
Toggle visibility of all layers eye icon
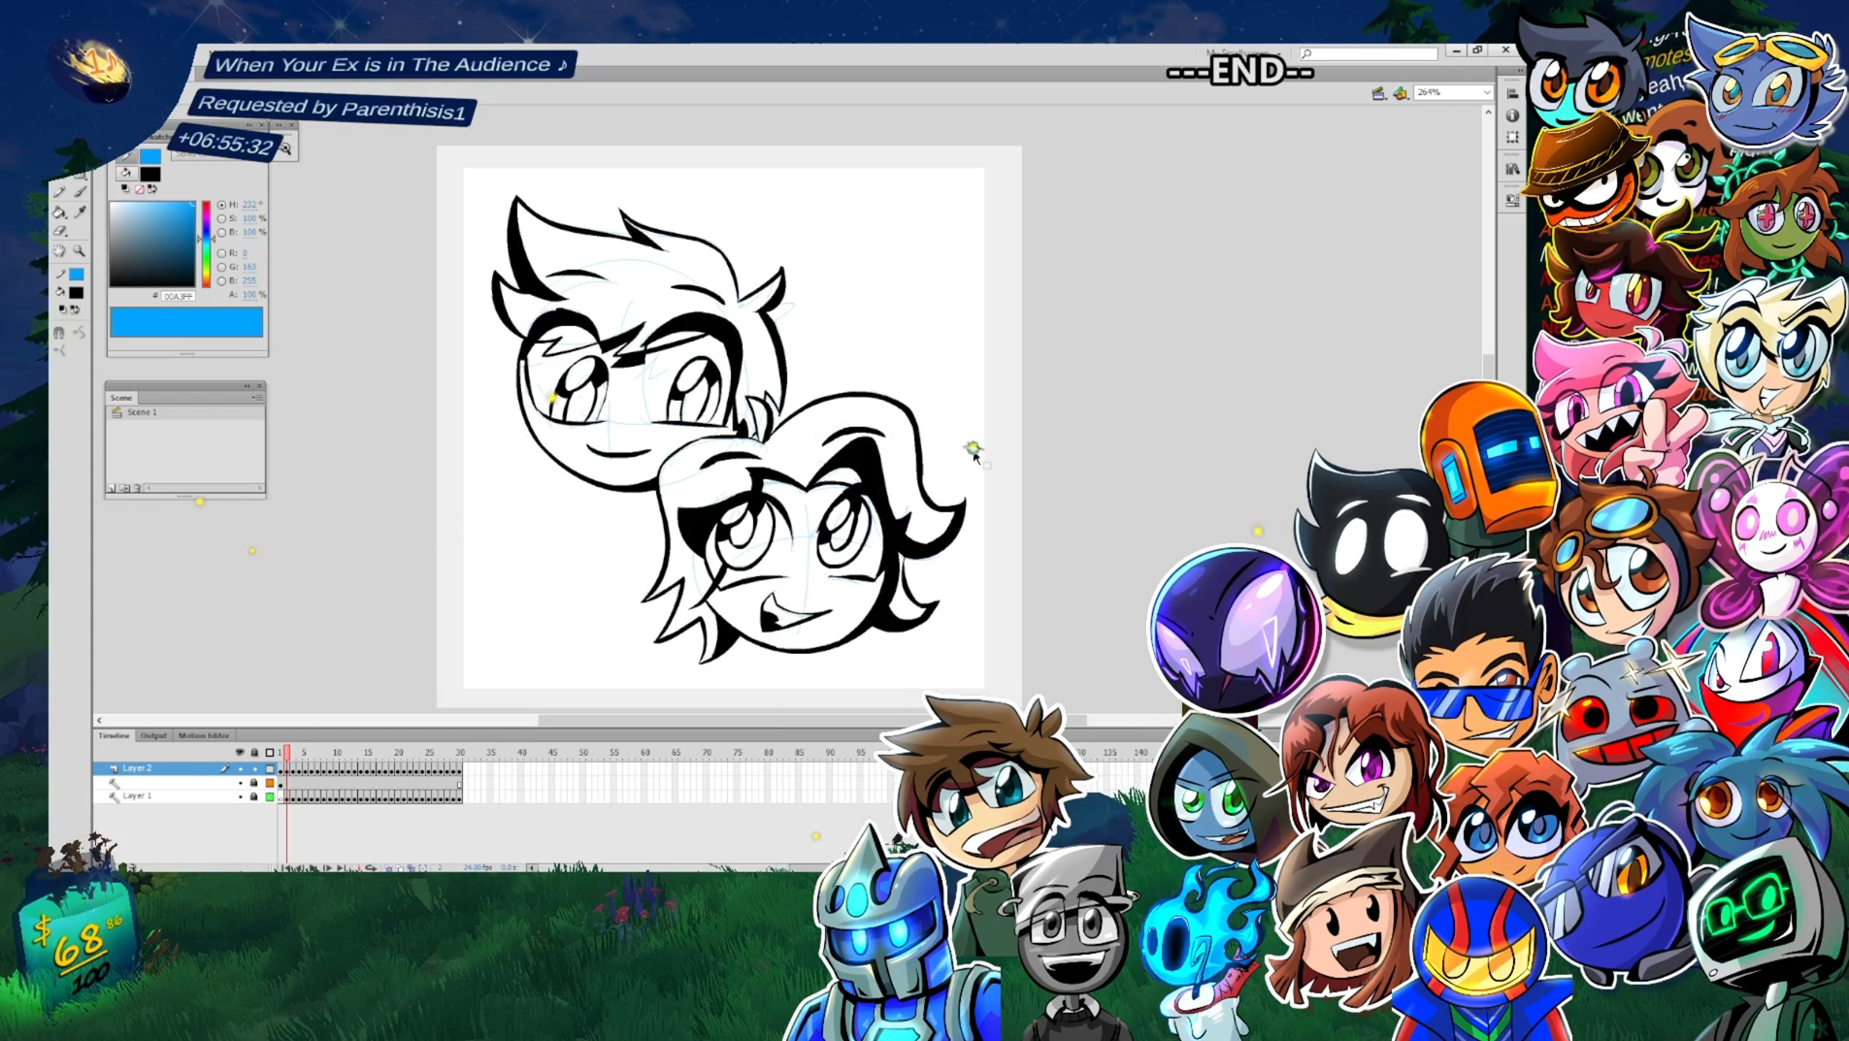(x=240, y=752)
